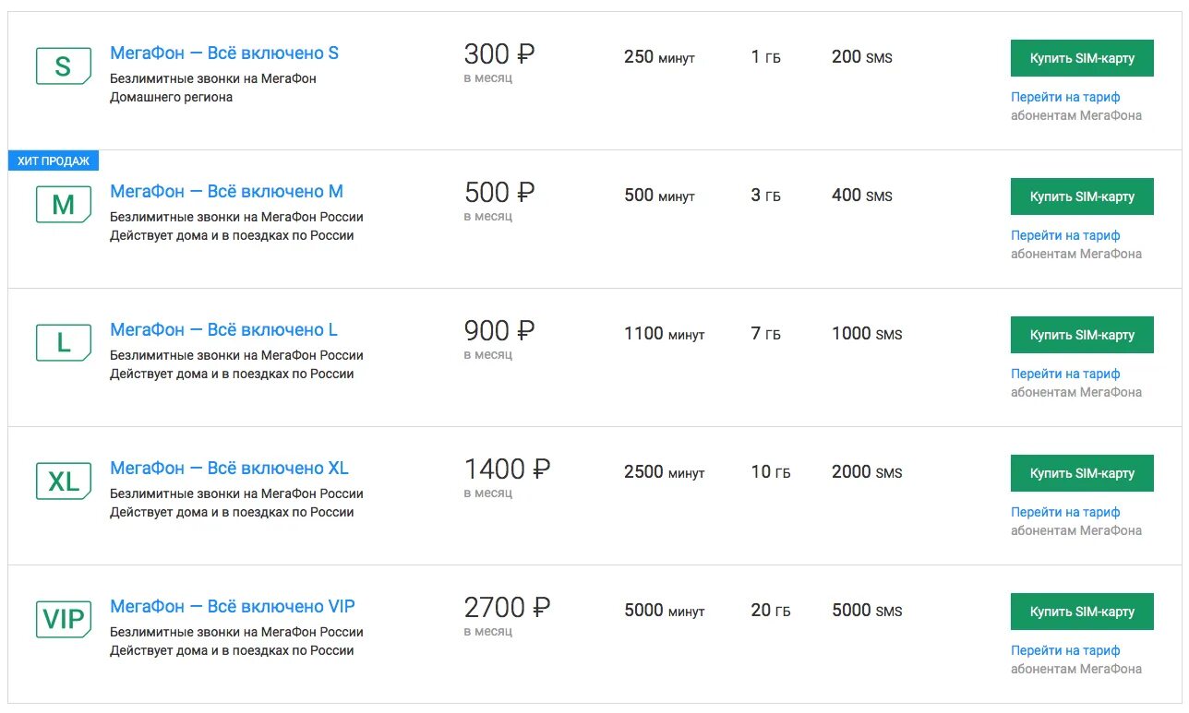Click the ХИТ ПРОДАЖ badge

(54, 161)
